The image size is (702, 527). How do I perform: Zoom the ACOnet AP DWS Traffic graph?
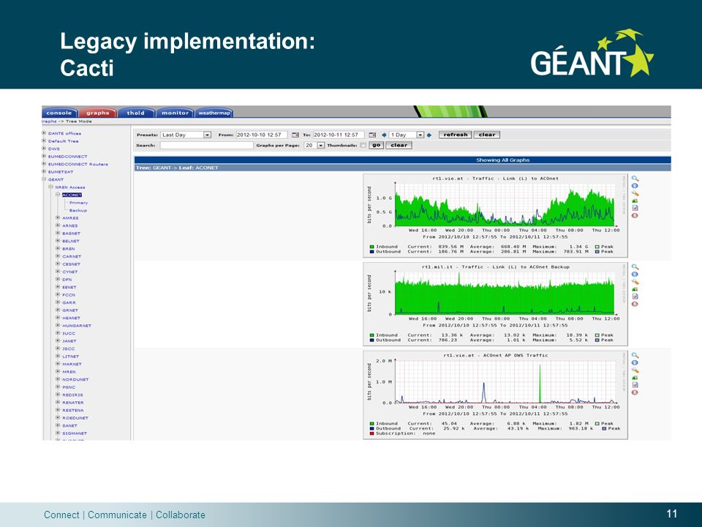[x=635, y=356]
